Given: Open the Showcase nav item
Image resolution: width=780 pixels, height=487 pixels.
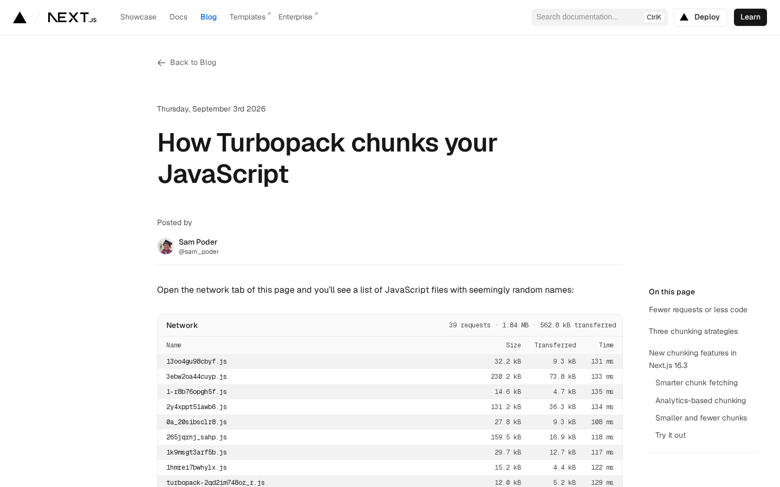Looking at the screenshot, I should point(138,17).
